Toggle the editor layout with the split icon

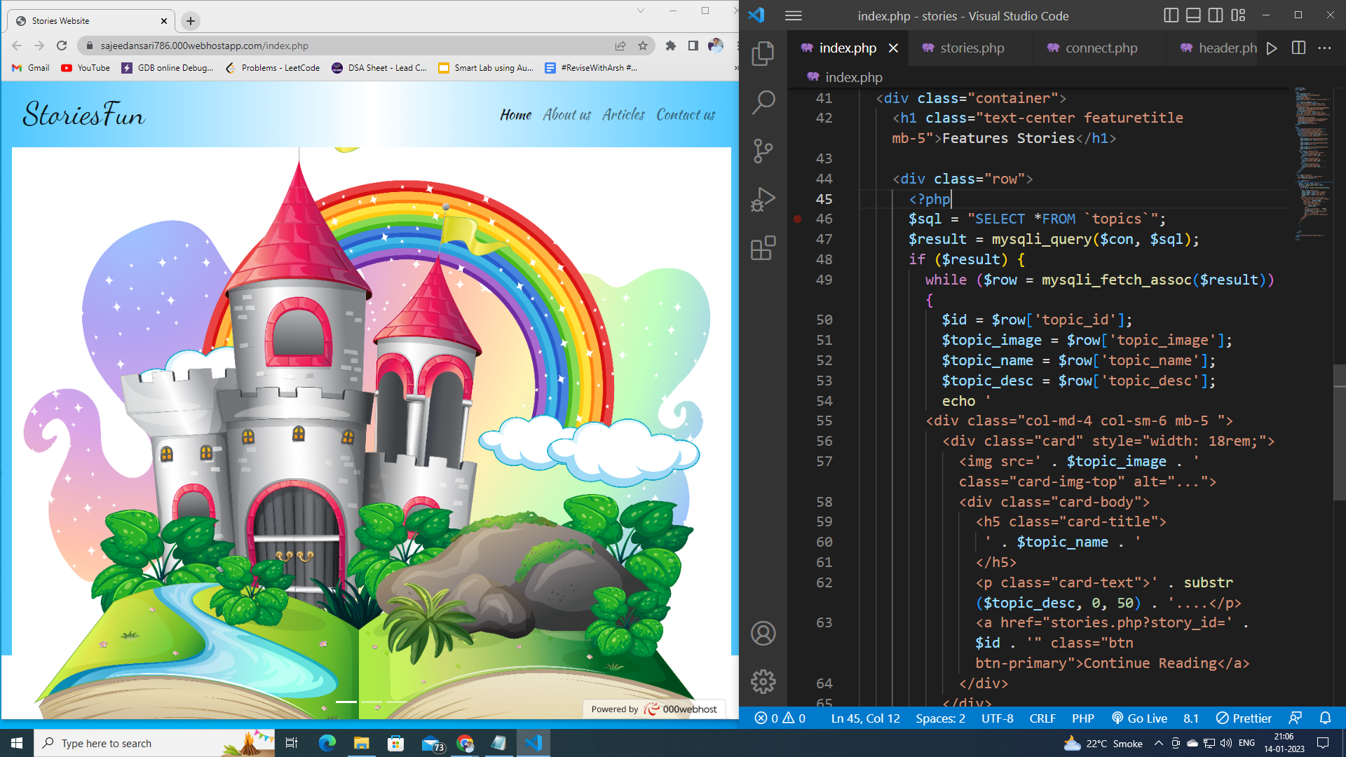point(1298,48)
